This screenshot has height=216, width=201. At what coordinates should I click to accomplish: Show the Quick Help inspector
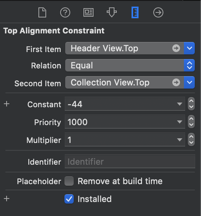tap(65, 12)
